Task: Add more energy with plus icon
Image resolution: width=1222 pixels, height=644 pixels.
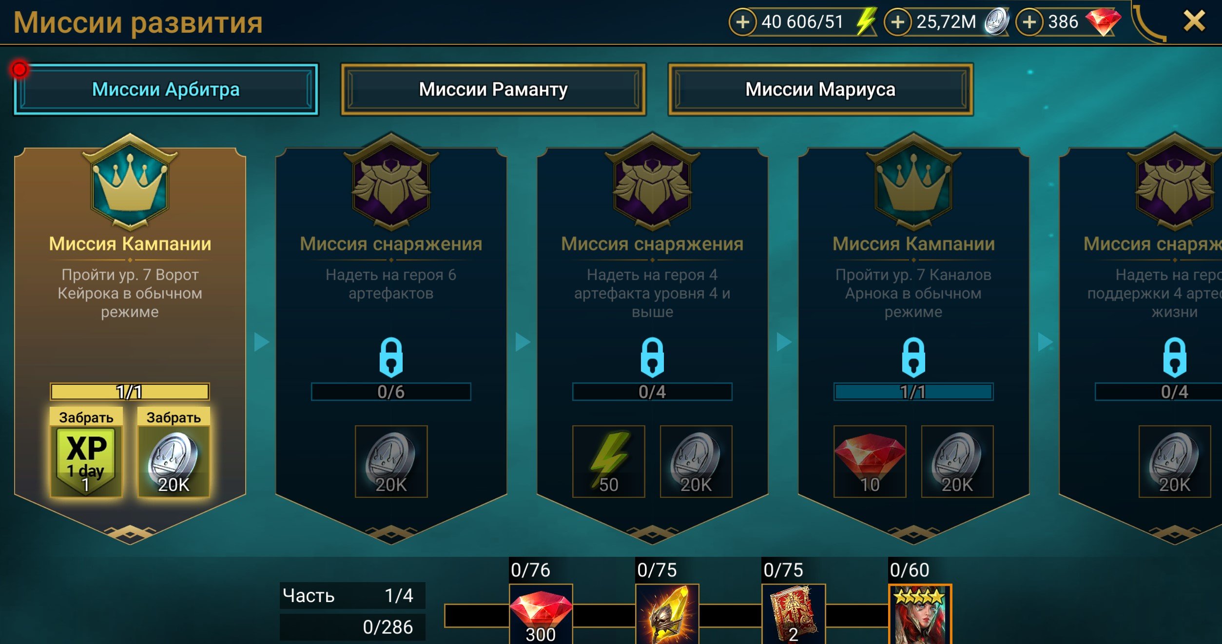Action: click(742, 22)
